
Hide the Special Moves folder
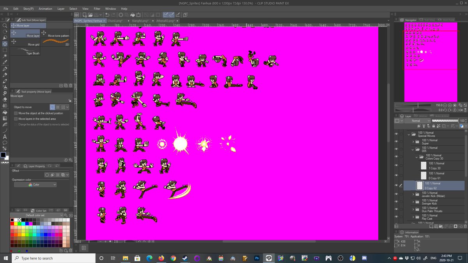(397, 134)
